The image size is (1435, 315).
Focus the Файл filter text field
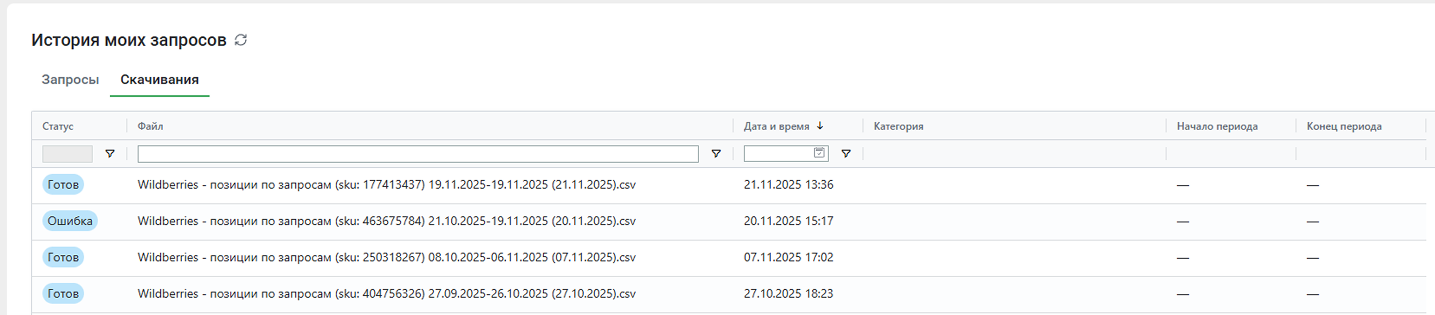coord(417,154)
